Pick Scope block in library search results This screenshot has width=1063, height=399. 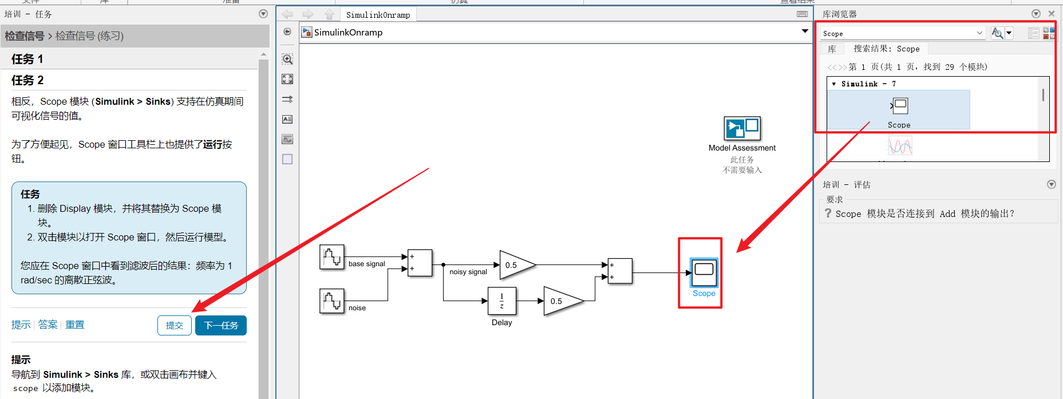(x=899, y=110)
